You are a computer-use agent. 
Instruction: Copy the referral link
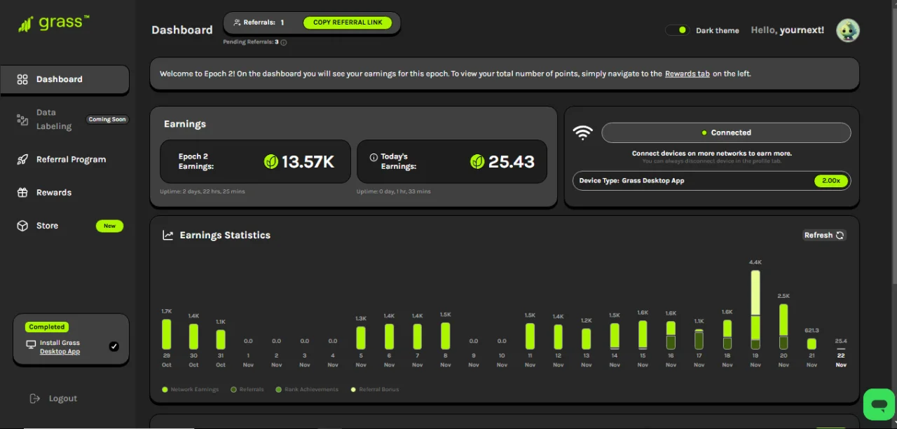pyautogui.click(x=348, y=22)
